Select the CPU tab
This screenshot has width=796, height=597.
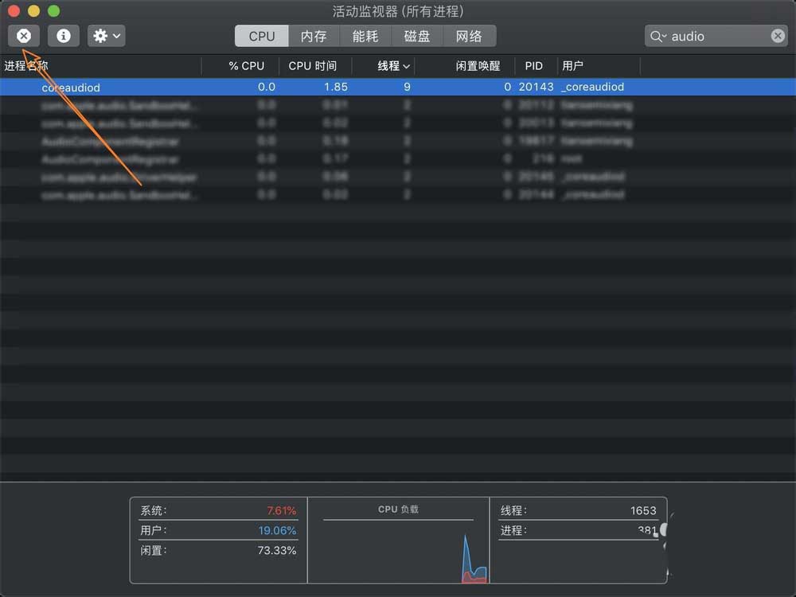click(x=261, y=35)
